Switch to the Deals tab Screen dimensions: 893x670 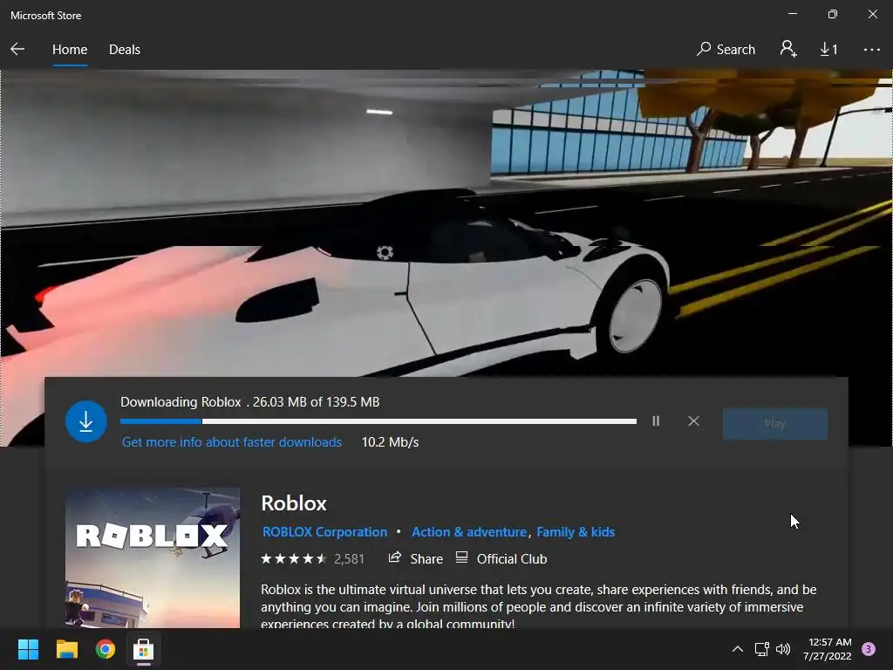[124, 50]
